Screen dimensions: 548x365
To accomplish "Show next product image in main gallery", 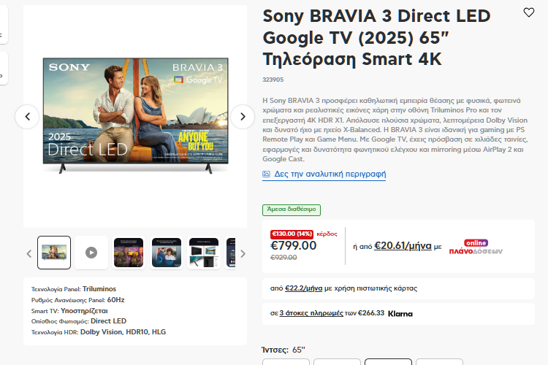I will (243, 117).
